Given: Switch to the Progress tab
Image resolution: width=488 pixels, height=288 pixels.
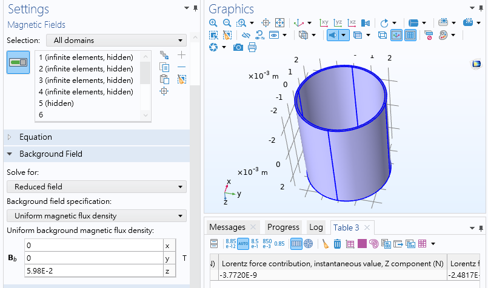Looking at the screenshot, I should [283, 227].
